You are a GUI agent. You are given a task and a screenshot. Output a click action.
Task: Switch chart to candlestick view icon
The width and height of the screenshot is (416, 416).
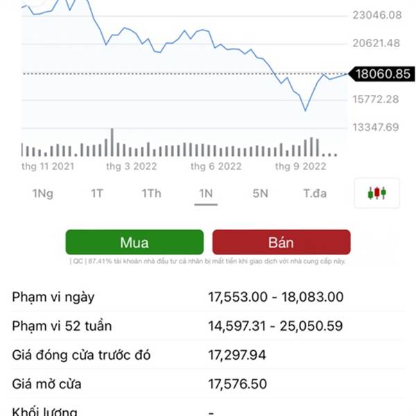click(376, 193)
